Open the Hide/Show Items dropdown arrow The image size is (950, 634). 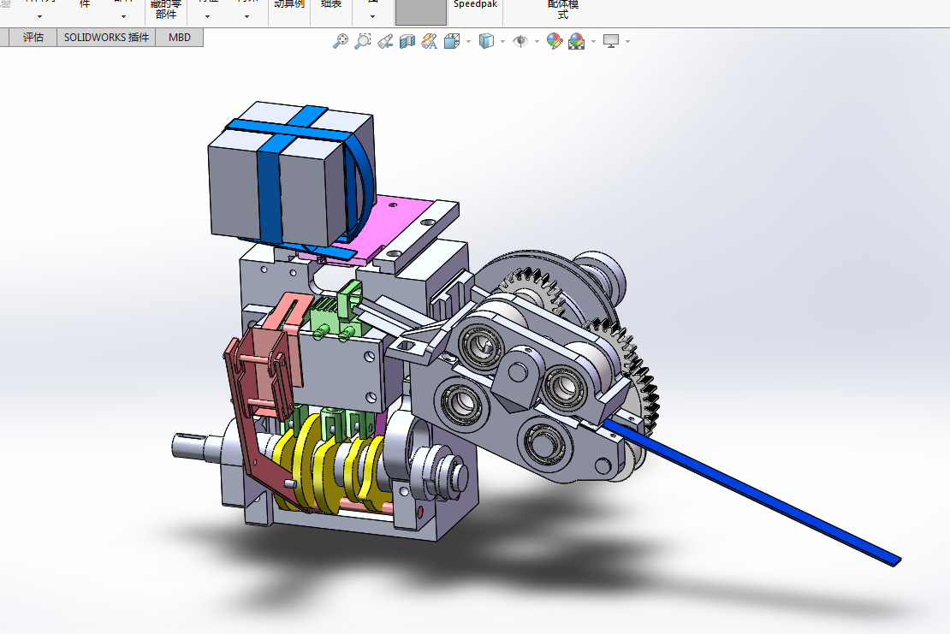pos(537,42)
